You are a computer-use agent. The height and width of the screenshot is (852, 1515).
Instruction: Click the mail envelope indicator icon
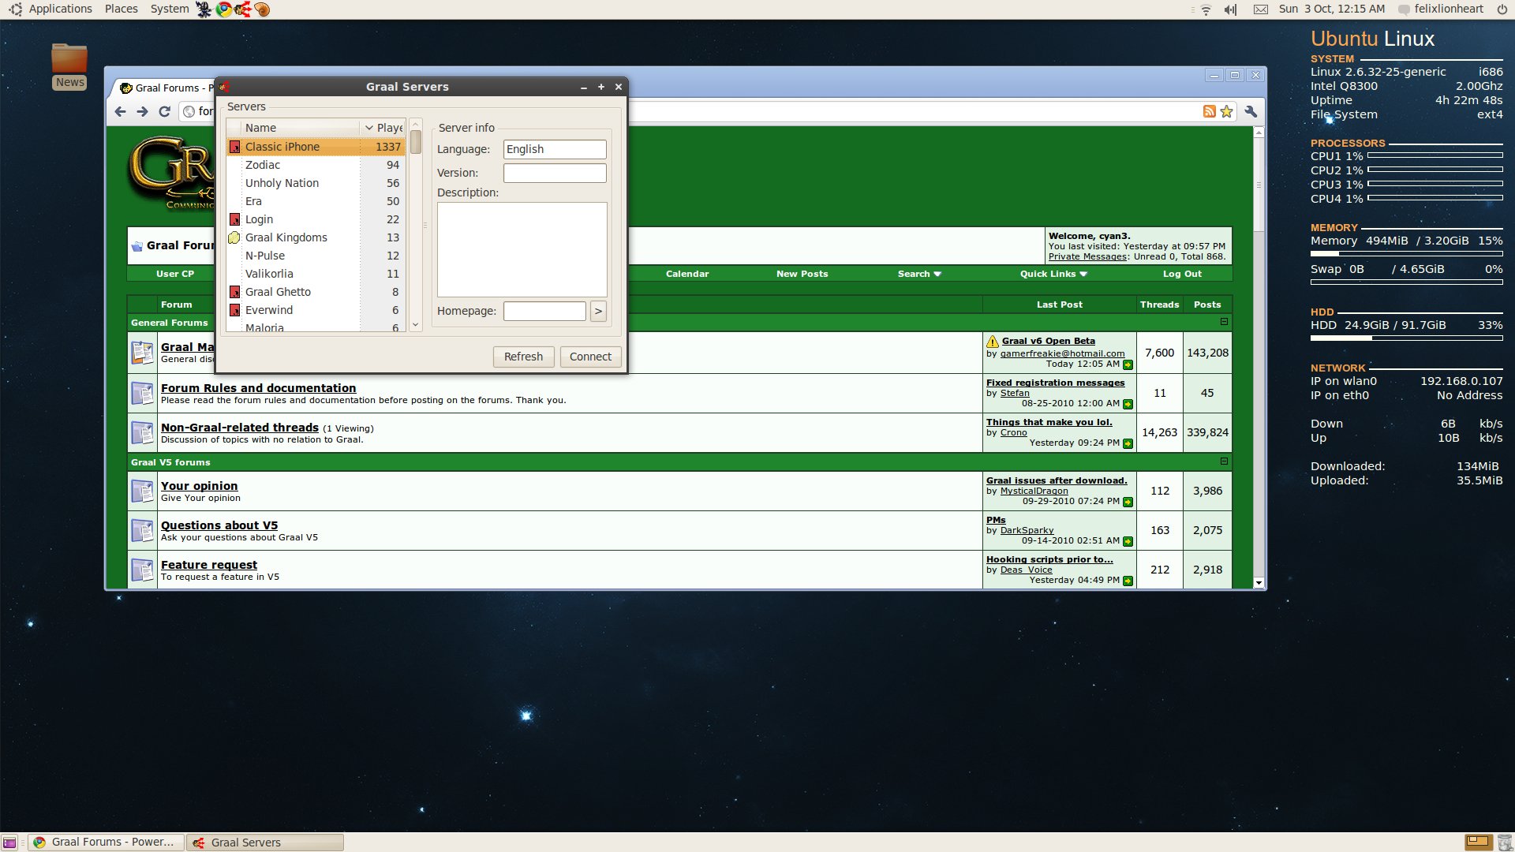pyautogui.click(x=1261, y=9)
